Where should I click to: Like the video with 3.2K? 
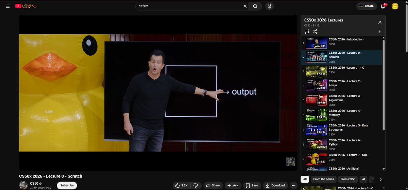[181, 185]
